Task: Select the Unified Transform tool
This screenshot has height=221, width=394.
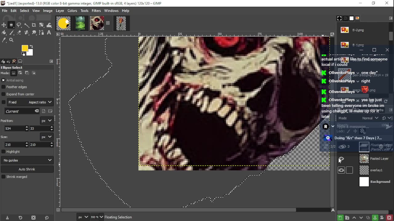Action: (42, 25)
